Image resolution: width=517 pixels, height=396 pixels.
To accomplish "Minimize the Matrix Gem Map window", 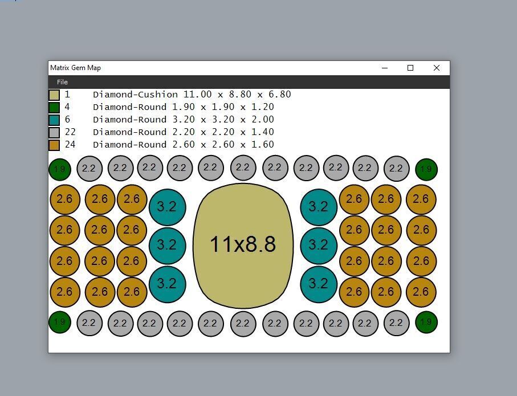I will 385,68.
